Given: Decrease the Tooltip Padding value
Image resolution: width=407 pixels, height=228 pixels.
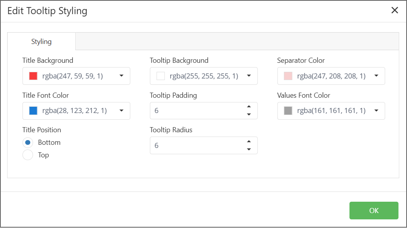Looking at the screenshot, I should (x=249, y=115).
